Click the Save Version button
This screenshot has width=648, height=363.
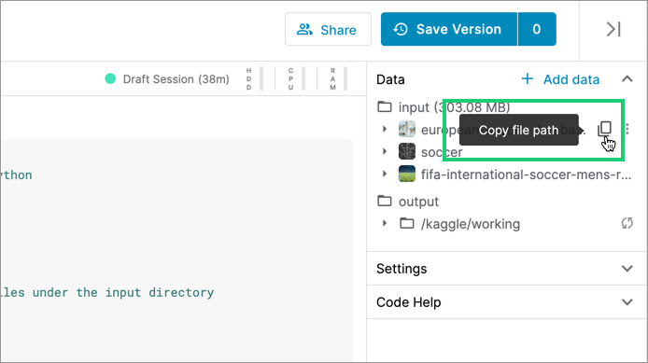click(449, 29)
